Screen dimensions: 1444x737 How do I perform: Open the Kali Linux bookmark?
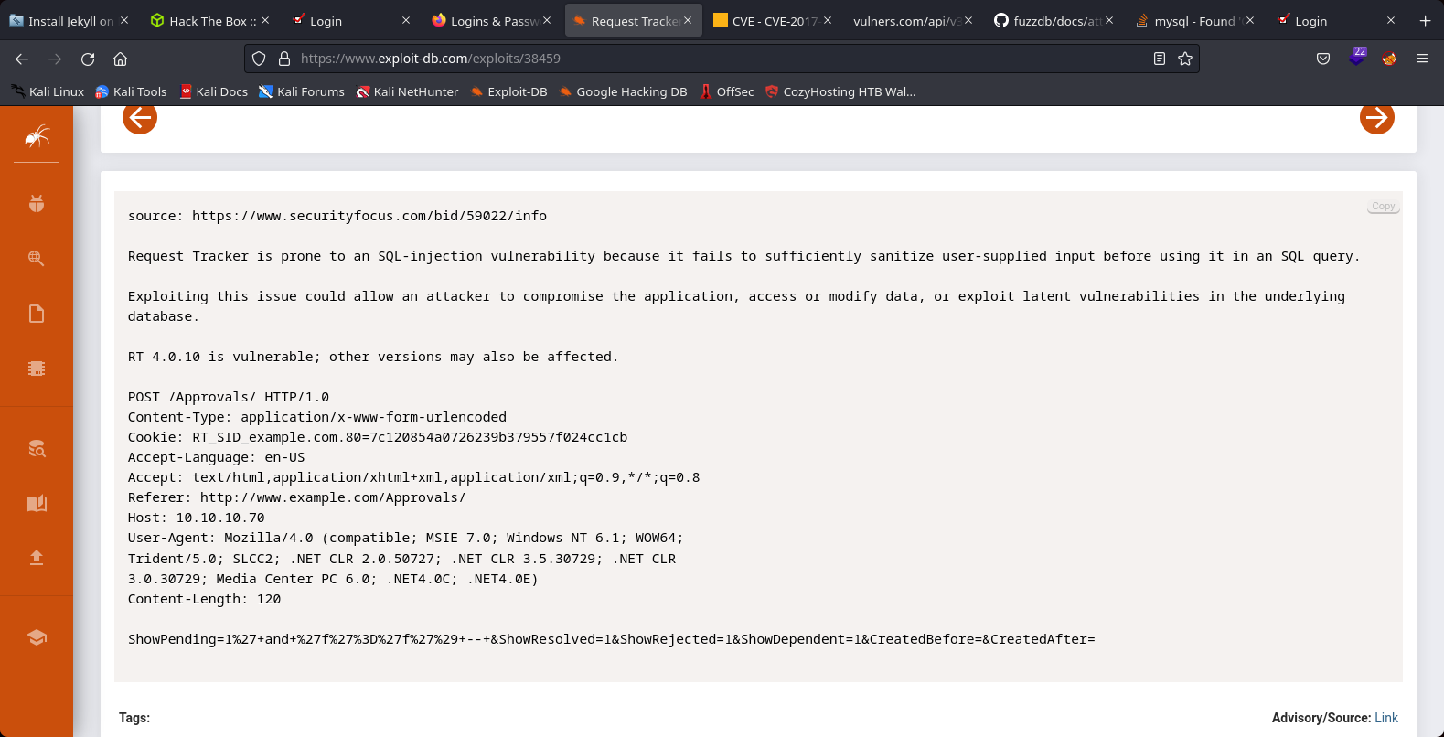48,91
